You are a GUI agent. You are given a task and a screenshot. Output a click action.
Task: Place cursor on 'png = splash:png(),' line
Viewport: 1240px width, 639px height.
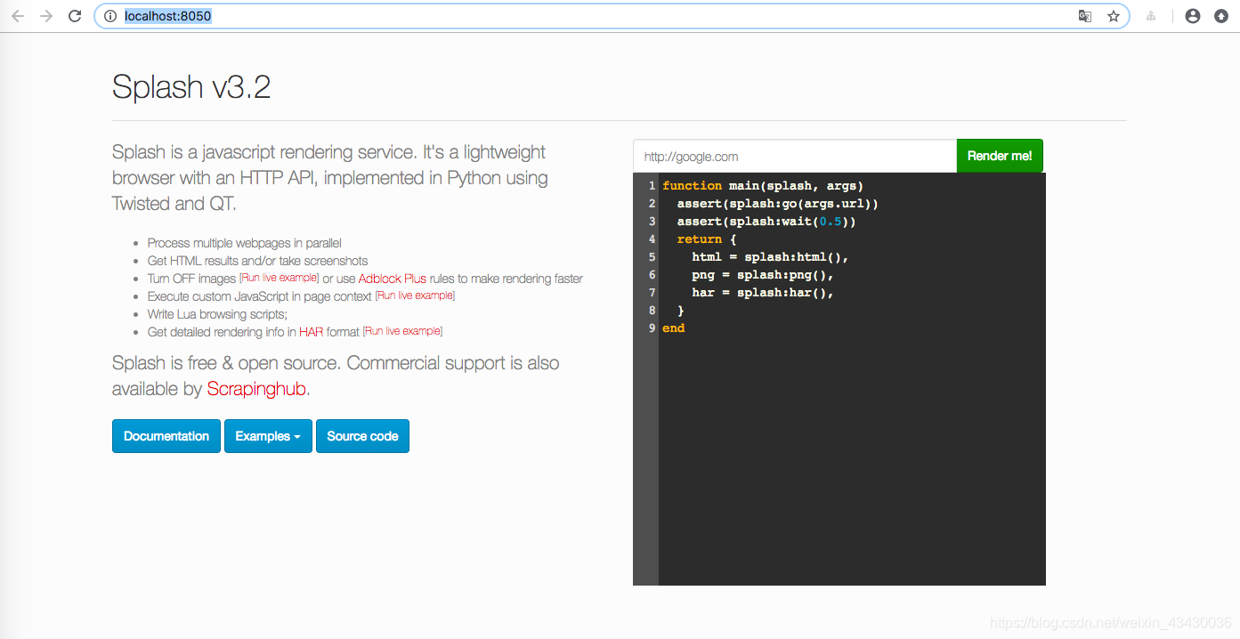coord(763,275)
